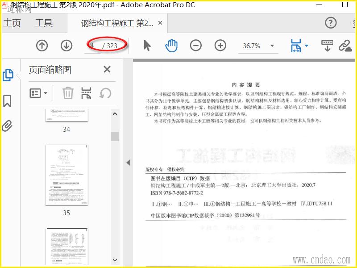The image size is (357, 268).
Task: Click the ISBN 978-7-5682-8772-2 text
Action: coord(177,193)
